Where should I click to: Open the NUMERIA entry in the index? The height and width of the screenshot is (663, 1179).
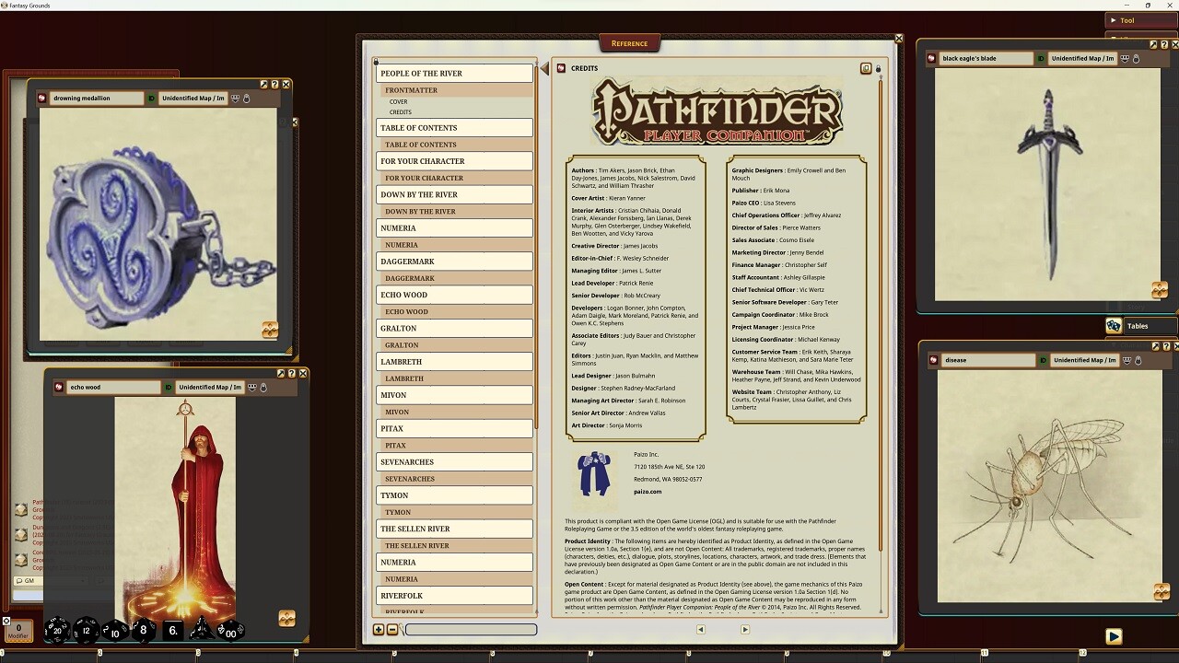tap(453, 227)
